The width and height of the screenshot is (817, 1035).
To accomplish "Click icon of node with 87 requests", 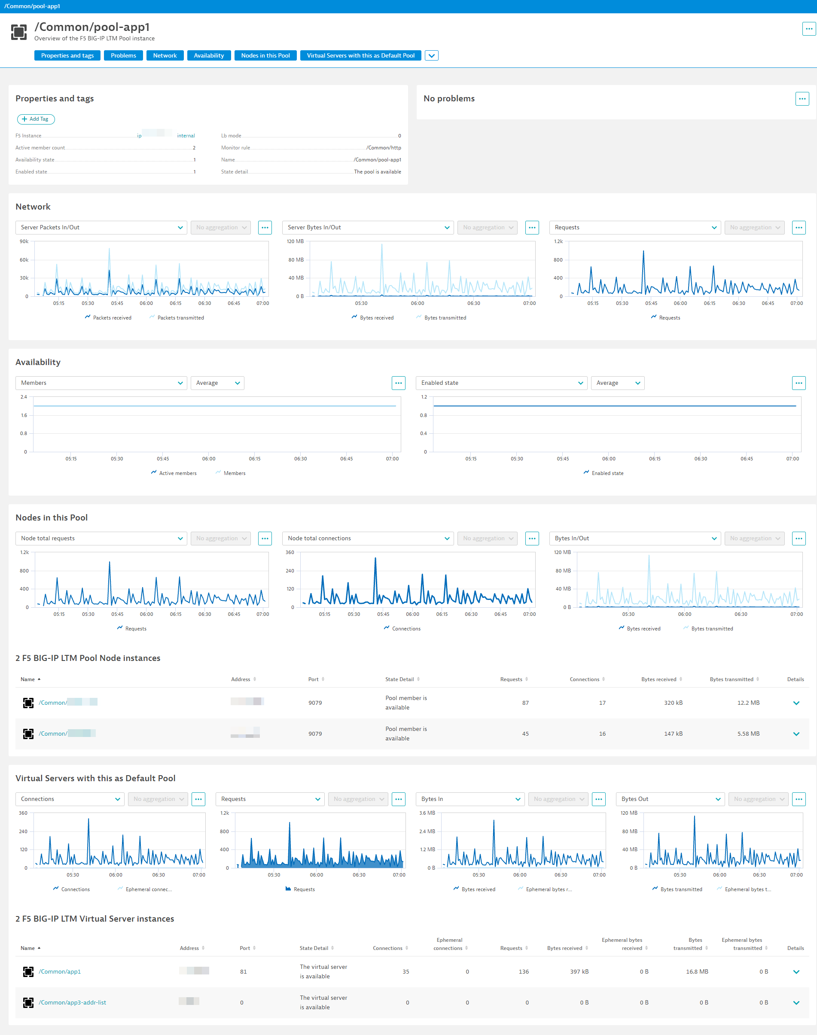I will pos(28,703).
